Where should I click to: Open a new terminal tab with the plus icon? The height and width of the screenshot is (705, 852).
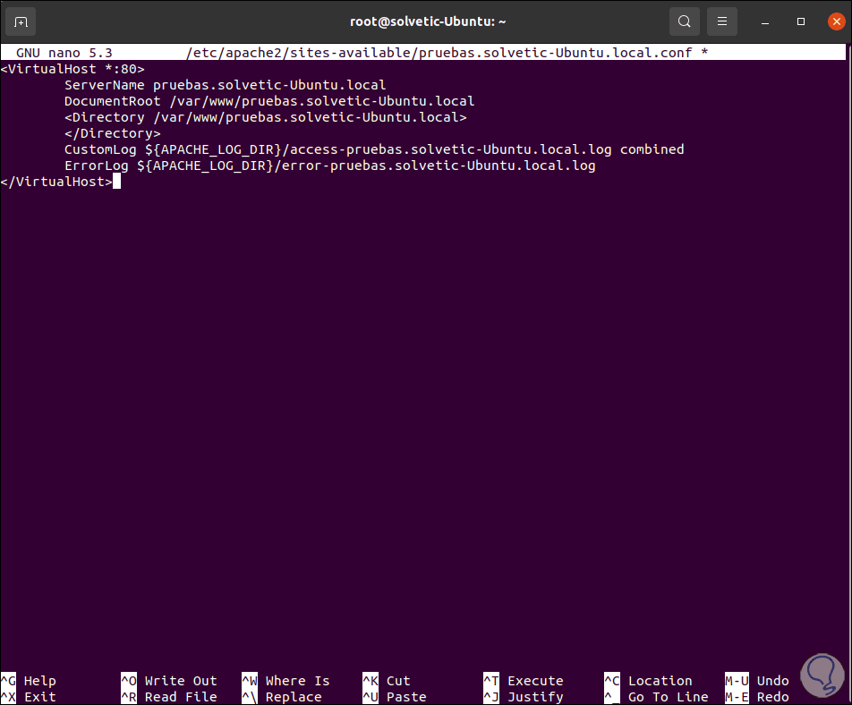click(x=21, y=21)
